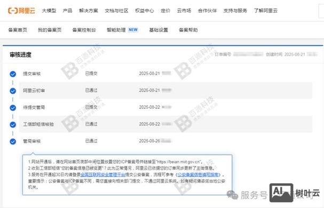The image size is (324, 208).
Task: Open the 智能助理 tab
Action: tap(116, 30)
